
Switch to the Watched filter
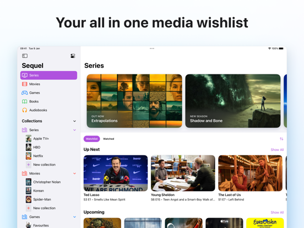[x=108, y=139]
